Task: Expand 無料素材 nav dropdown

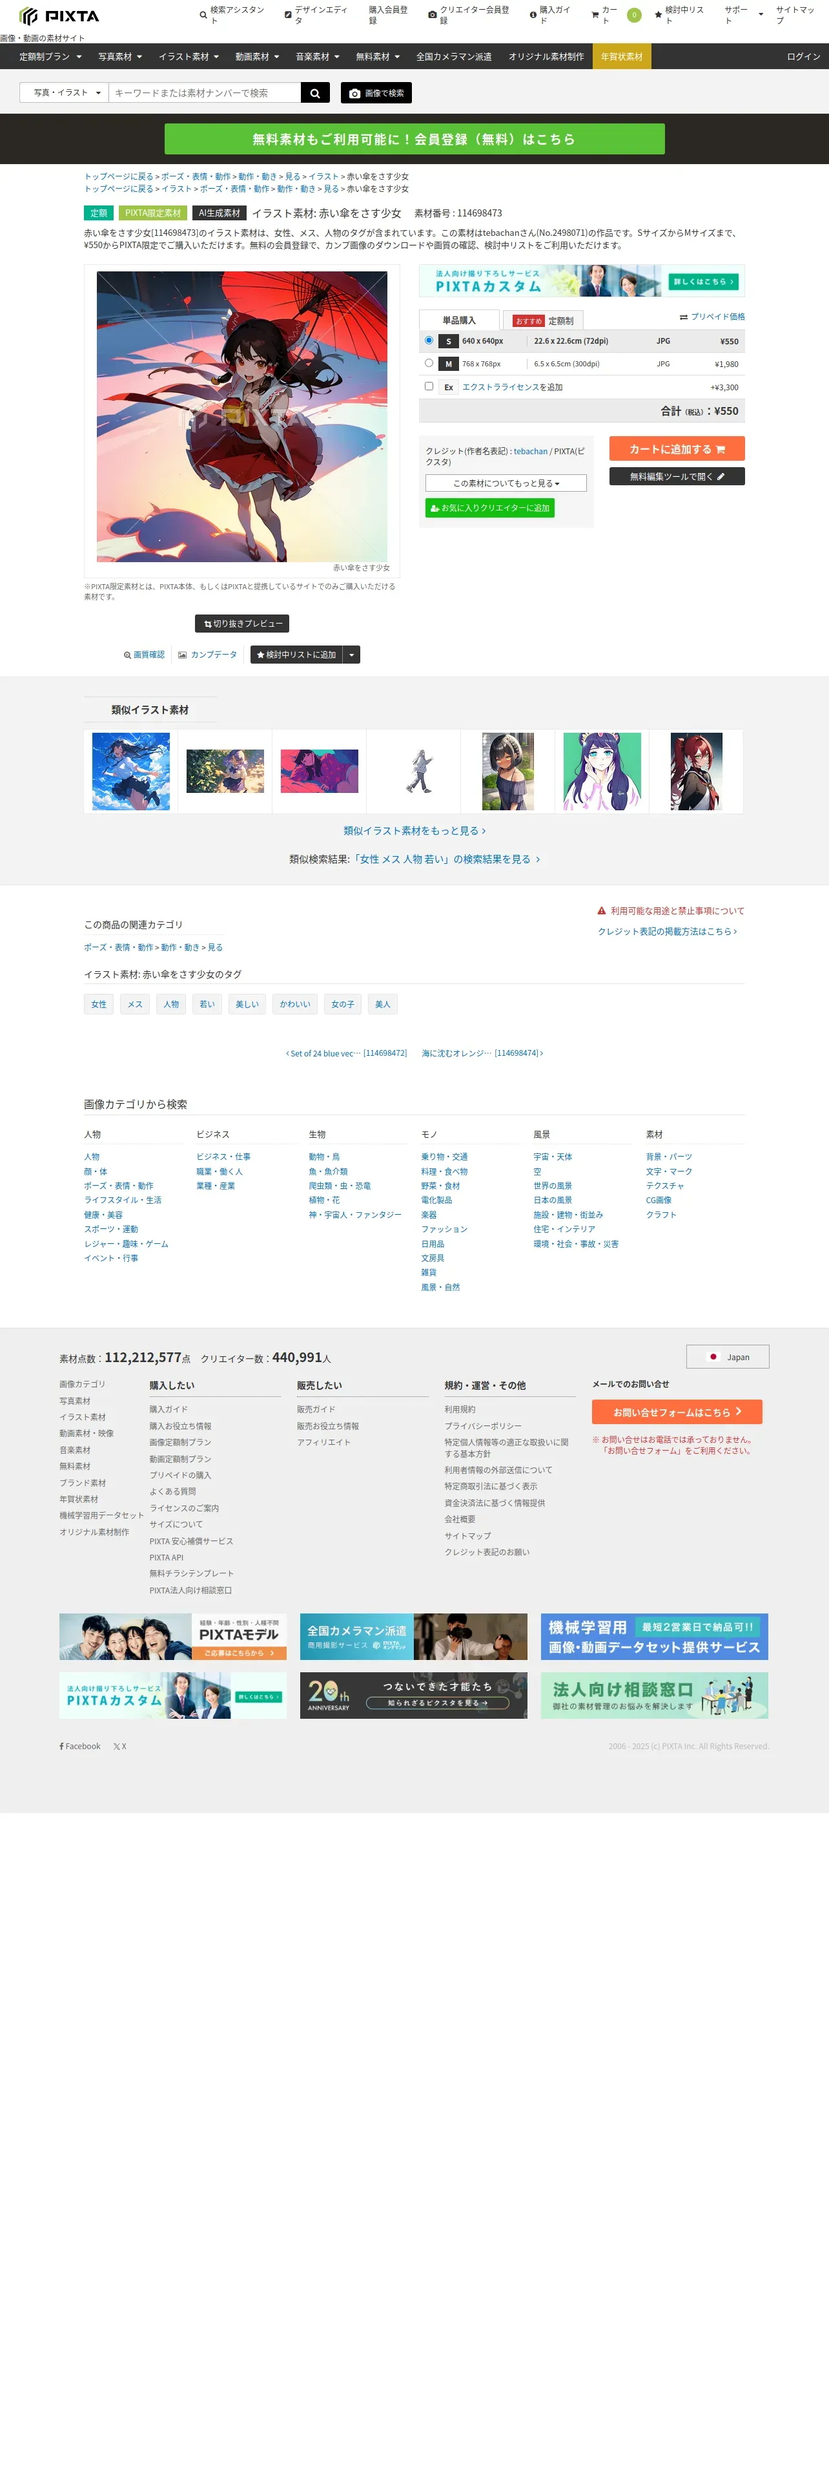Action: pos(377,57)
